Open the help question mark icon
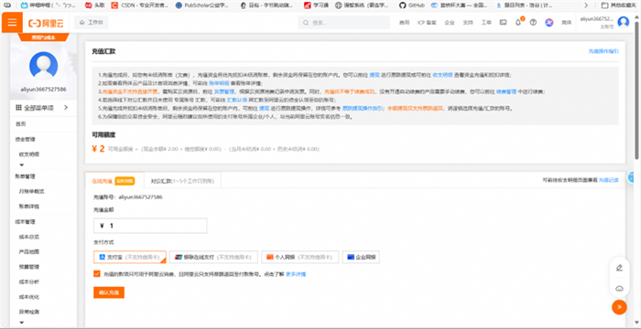 coord(533,23)
